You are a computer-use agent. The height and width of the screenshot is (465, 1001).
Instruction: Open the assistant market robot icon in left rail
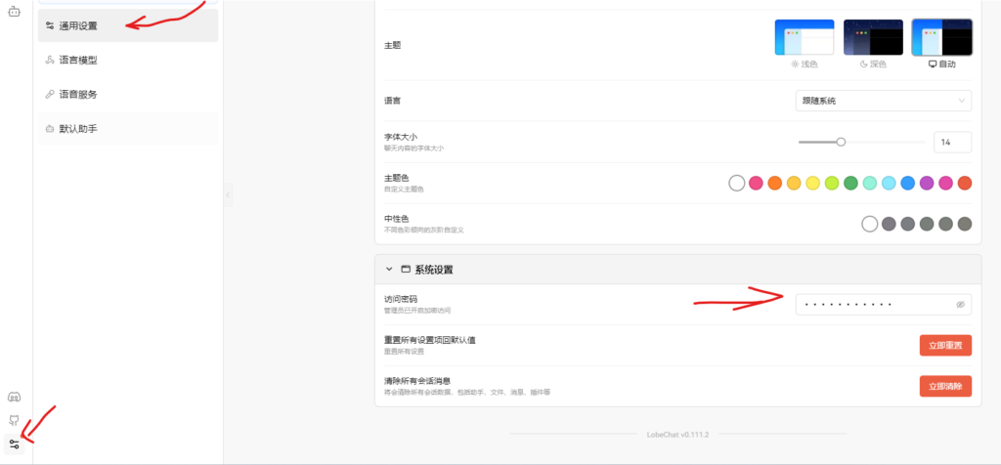(x=14, y=11)
